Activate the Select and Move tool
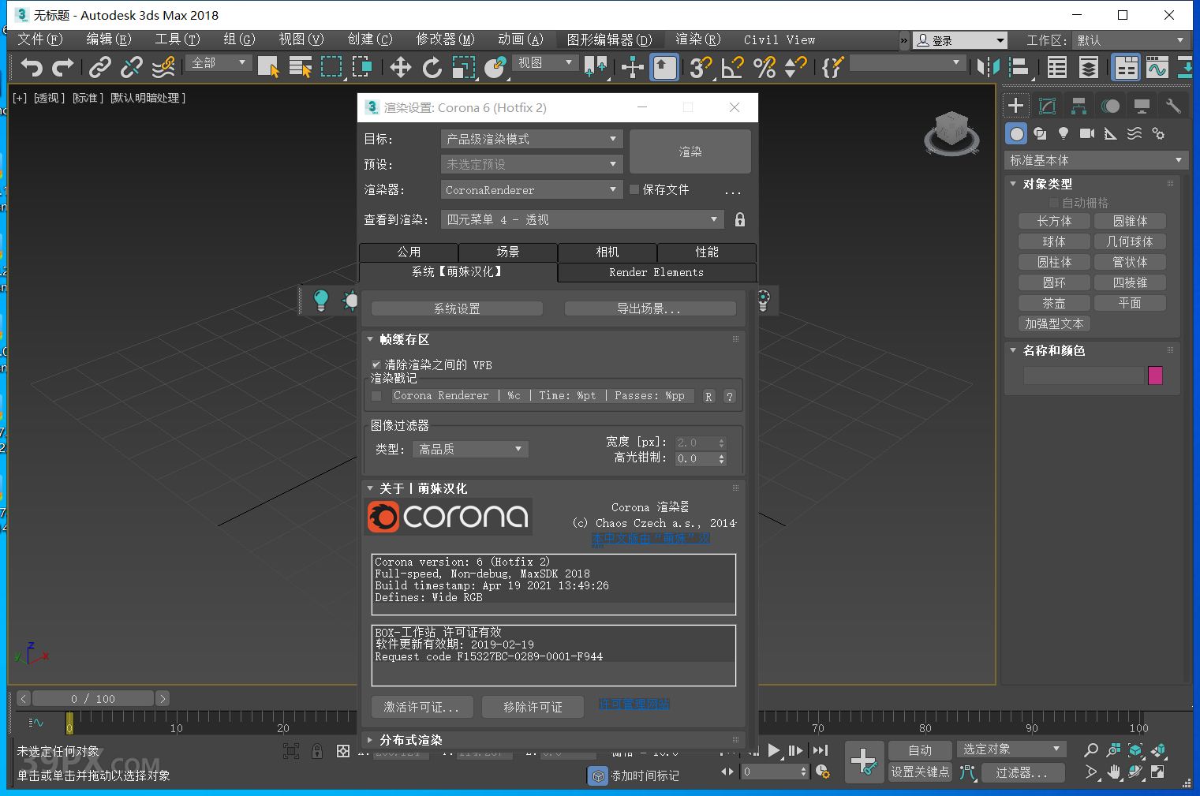The height and width of the screenshot is (796, 1200). 400,67
